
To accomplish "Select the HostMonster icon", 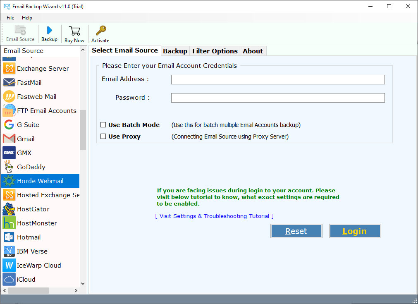I will [x=9, y=223].
